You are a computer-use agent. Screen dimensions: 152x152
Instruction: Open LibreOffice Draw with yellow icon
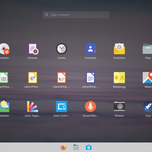[33, 77]
